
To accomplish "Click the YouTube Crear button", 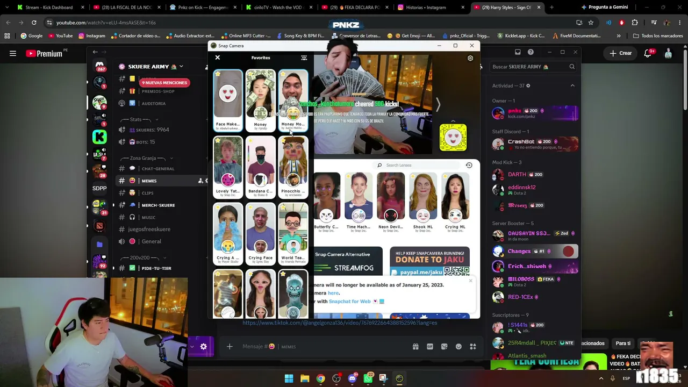I will (620, 53).
